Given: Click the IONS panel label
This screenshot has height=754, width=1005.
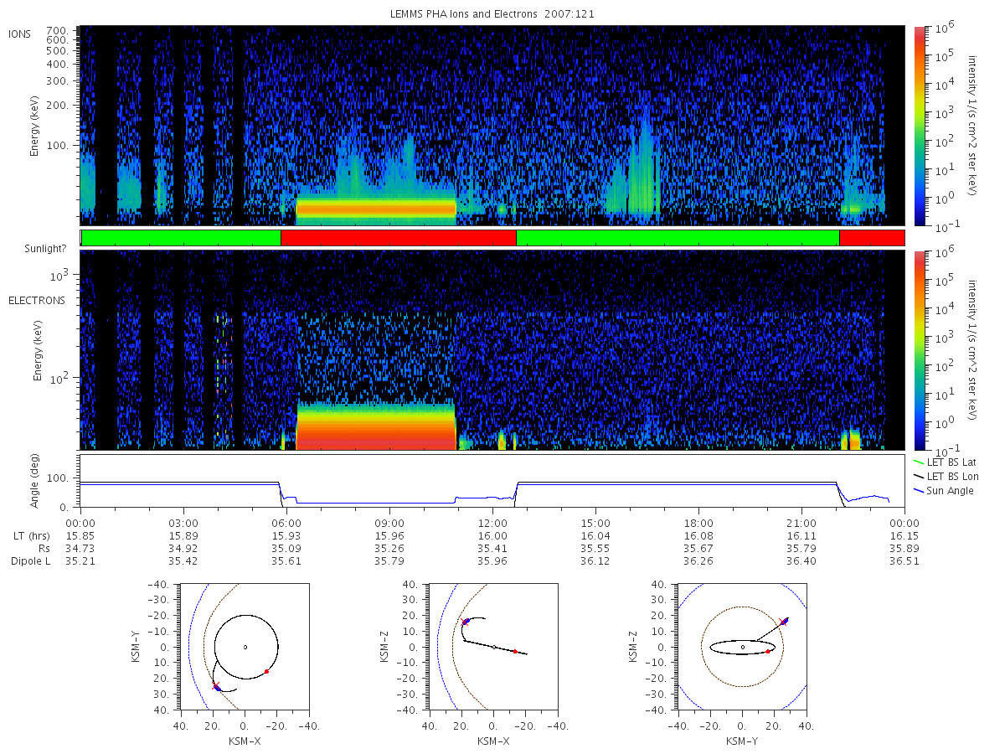Looking at the screenshot, I should [x=20, y=34].
